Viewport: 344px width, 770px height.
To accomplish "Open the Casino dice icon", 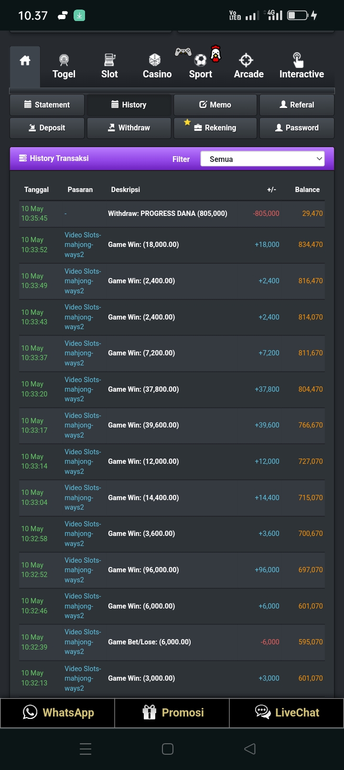I will point(155,60).
